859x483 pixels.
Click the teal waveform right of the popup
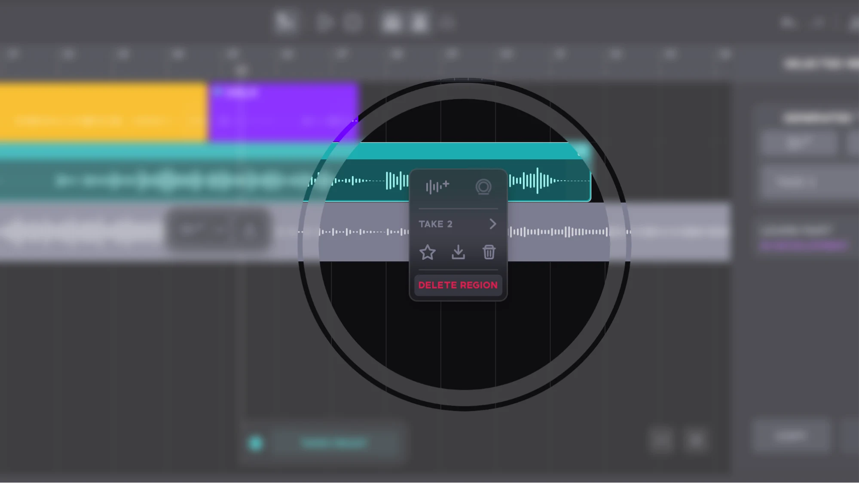pos(537,181)
